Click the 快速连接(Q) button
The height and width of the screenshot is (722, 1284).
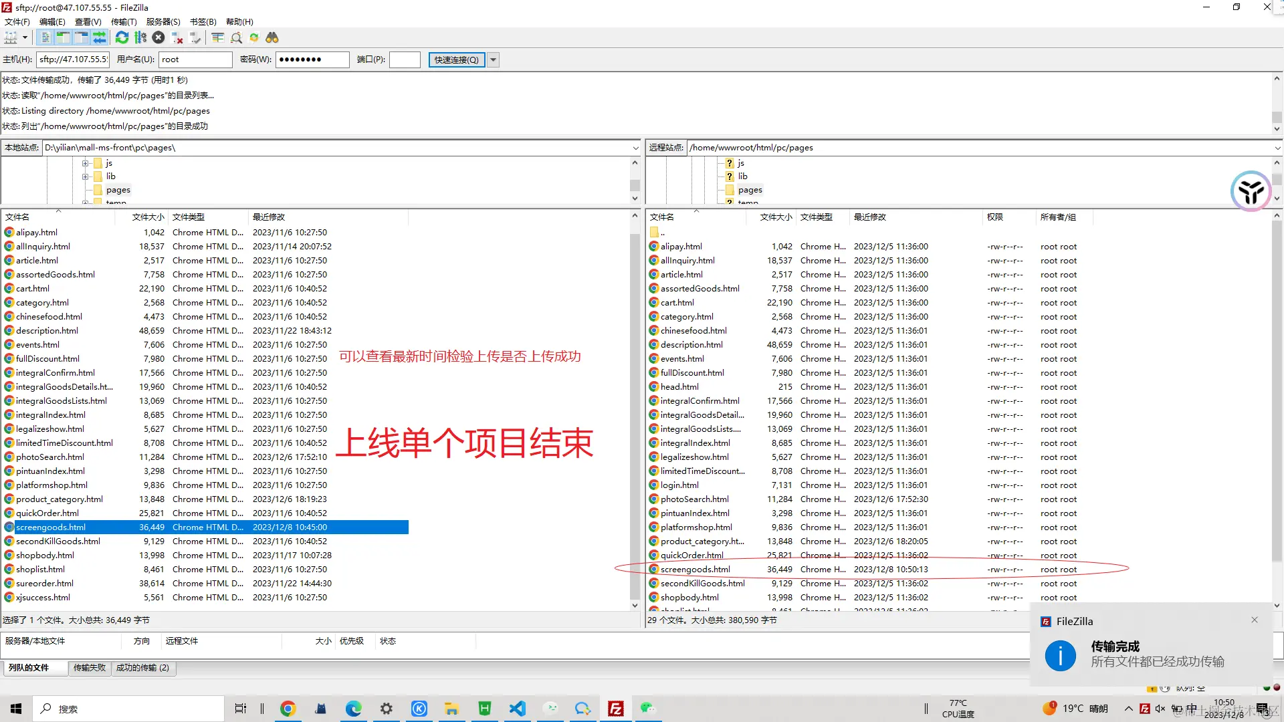pyautogui.click(x=456, y=60)
